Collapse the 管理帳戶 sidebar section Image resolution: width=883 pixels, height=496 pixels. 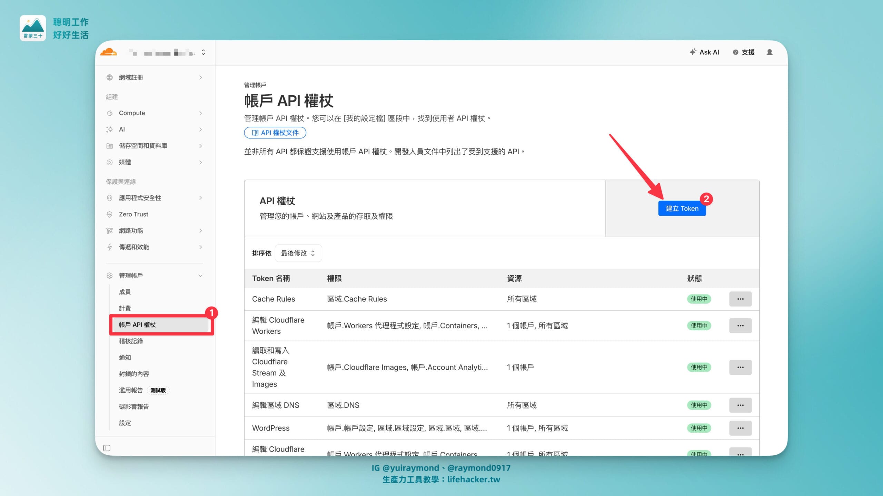(x=200, y=276)
